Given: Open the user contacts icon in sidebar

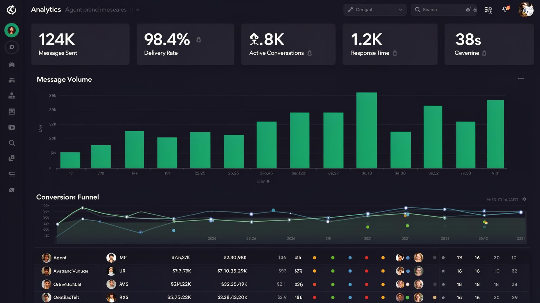Looking at the screenshot, I should coord(12,96).
